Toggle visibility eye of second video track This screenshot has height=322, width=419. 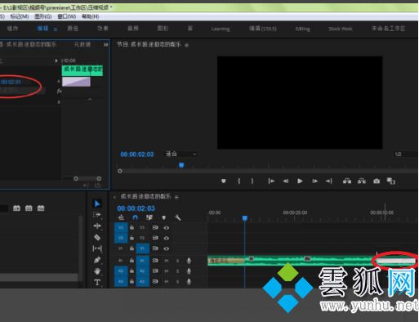167,238
